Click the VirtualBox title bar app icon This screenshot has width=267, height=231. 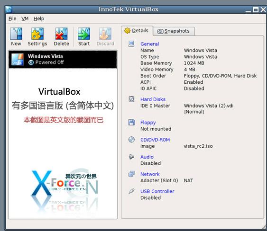tap(9, 9)
